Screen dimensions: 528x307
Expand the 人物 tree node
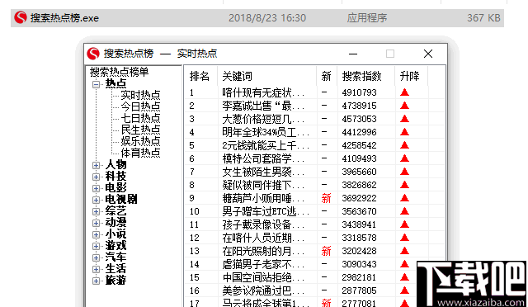(96, 165)
